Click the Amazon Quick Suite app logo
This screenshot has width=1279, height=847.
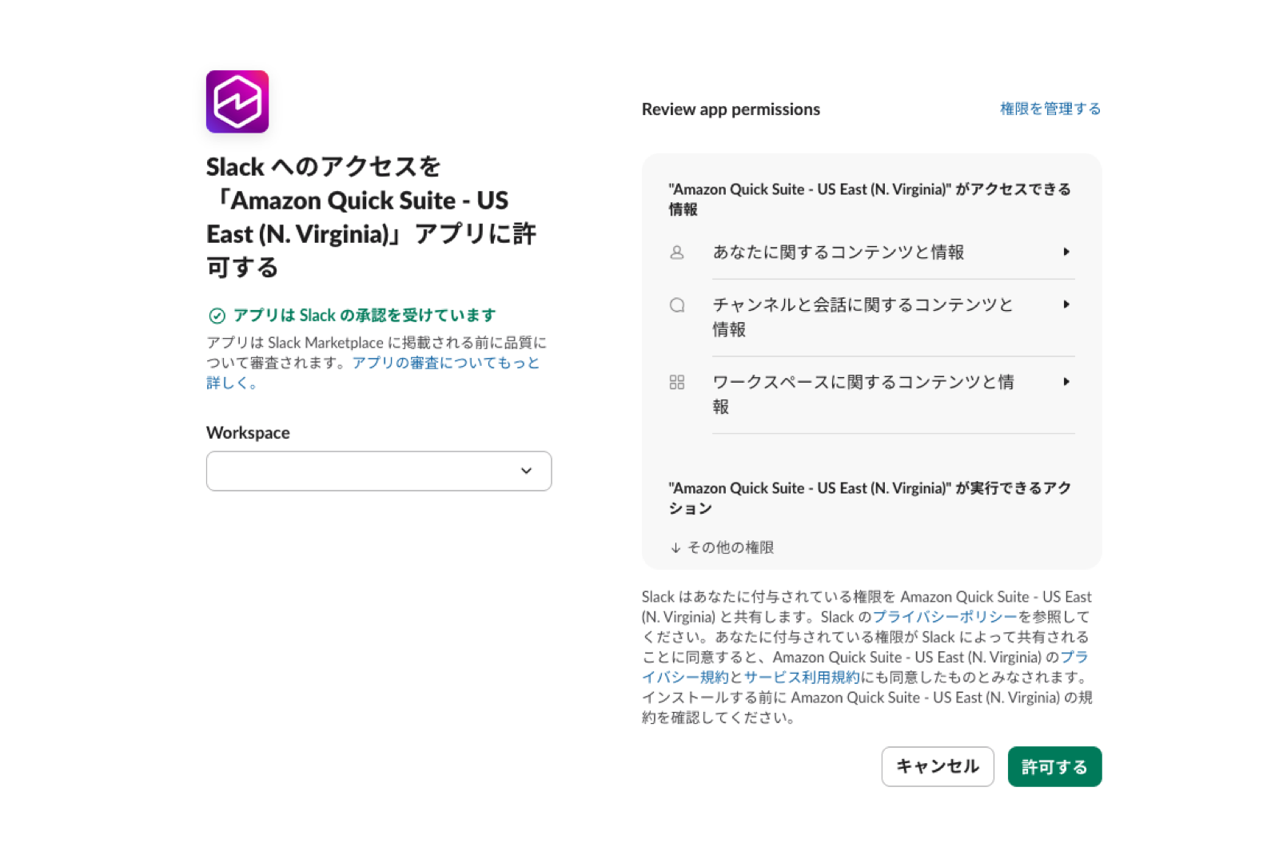pyautogui.click(x=237, y=101)
